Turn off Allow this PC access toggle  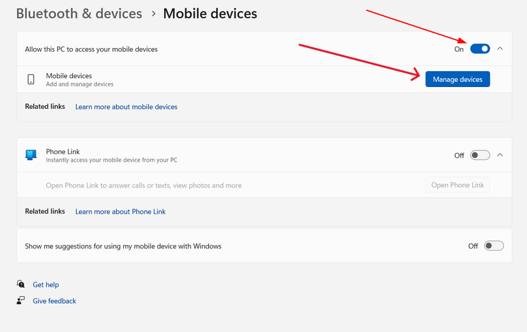coord(480,49)
